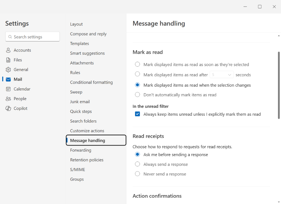Click the search magnifier icon
281x204 pixels.
(x=10, y=37)
